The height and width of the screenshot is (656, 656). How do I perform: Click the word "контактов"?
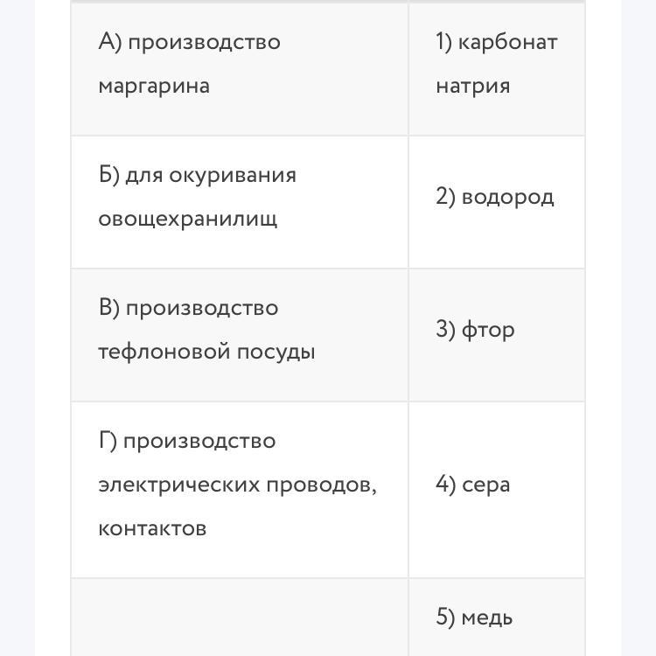pos(152,528)
